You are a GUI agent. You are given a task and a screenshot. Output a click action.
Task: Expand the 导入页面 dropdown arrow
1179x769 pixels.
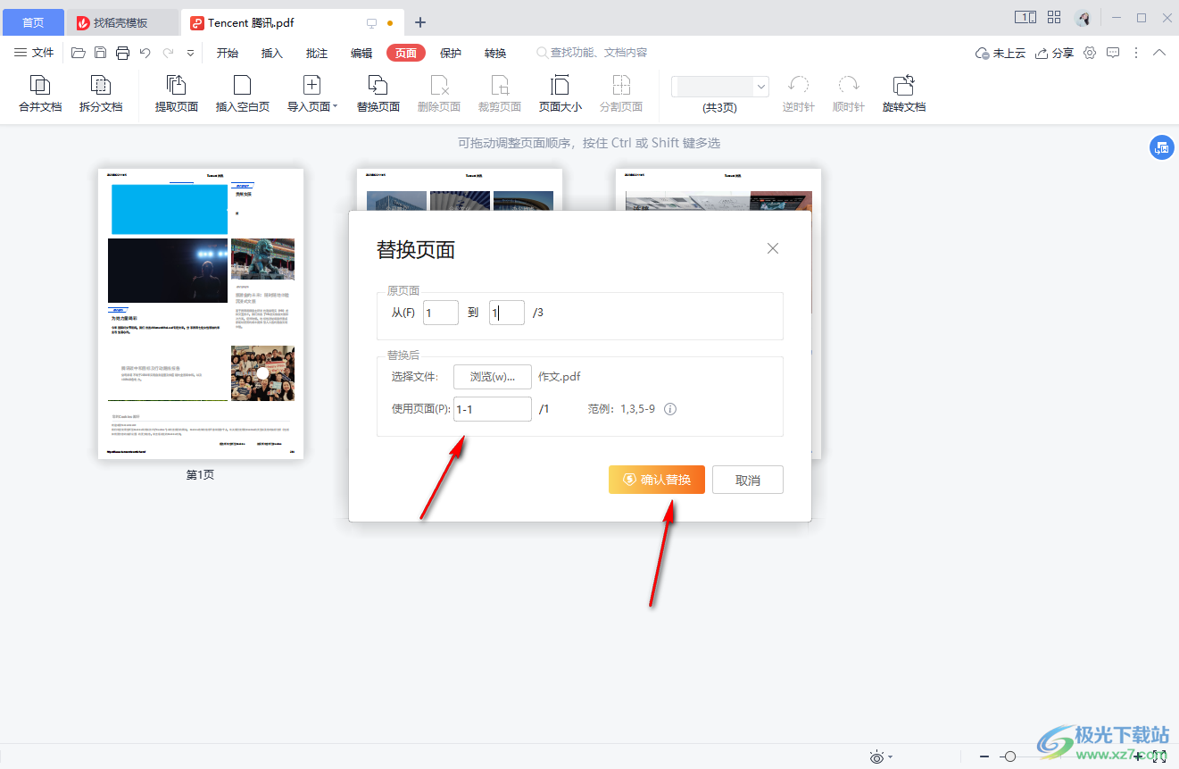pos(336,106)
